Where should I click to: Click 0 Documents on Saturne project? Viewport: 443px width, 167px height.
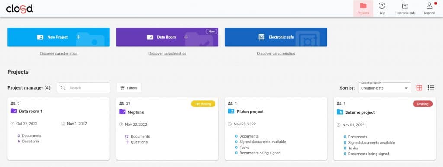[356, 137]
